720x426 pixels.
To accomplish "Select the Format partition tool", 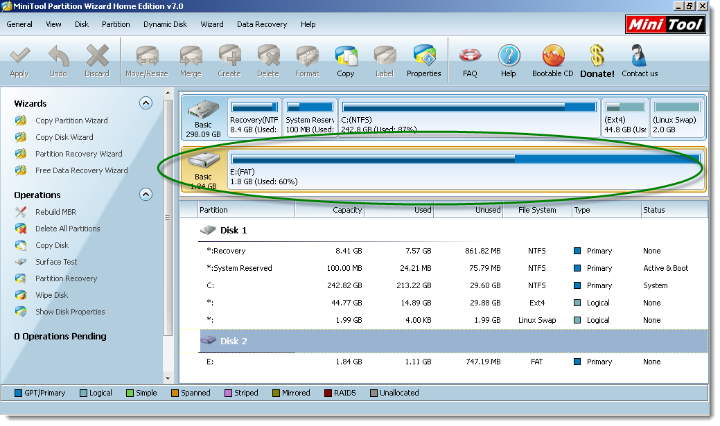I will pos(307,62).
